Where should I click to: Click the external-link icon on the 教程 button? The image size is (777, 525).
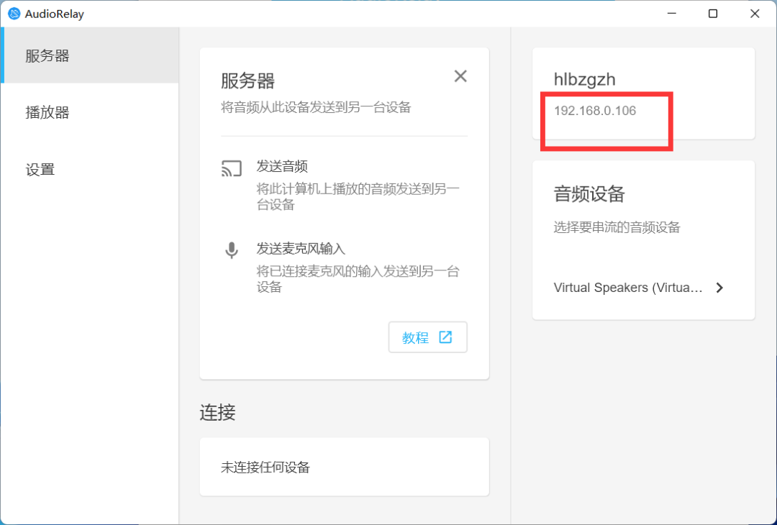[445, 337]
